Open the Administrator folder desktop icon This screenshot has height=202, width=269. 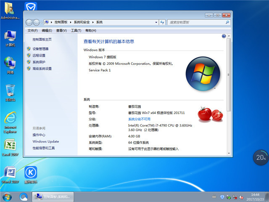(x=10, y=10)
